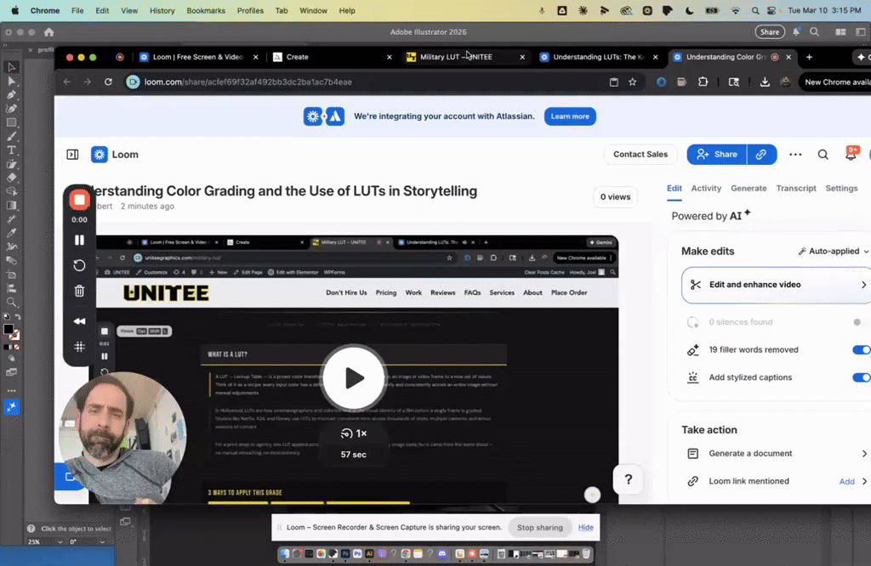Viewport: 871px width, 566px height.
Task: Toggle the '0 silences found' switch
Action: coord(859,321)
